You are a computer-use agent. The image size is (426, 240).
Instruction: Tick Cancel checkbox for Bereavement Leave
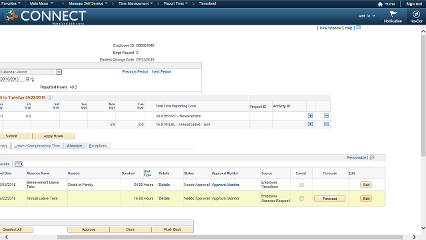pyautogui.click(x=302, y=185)
